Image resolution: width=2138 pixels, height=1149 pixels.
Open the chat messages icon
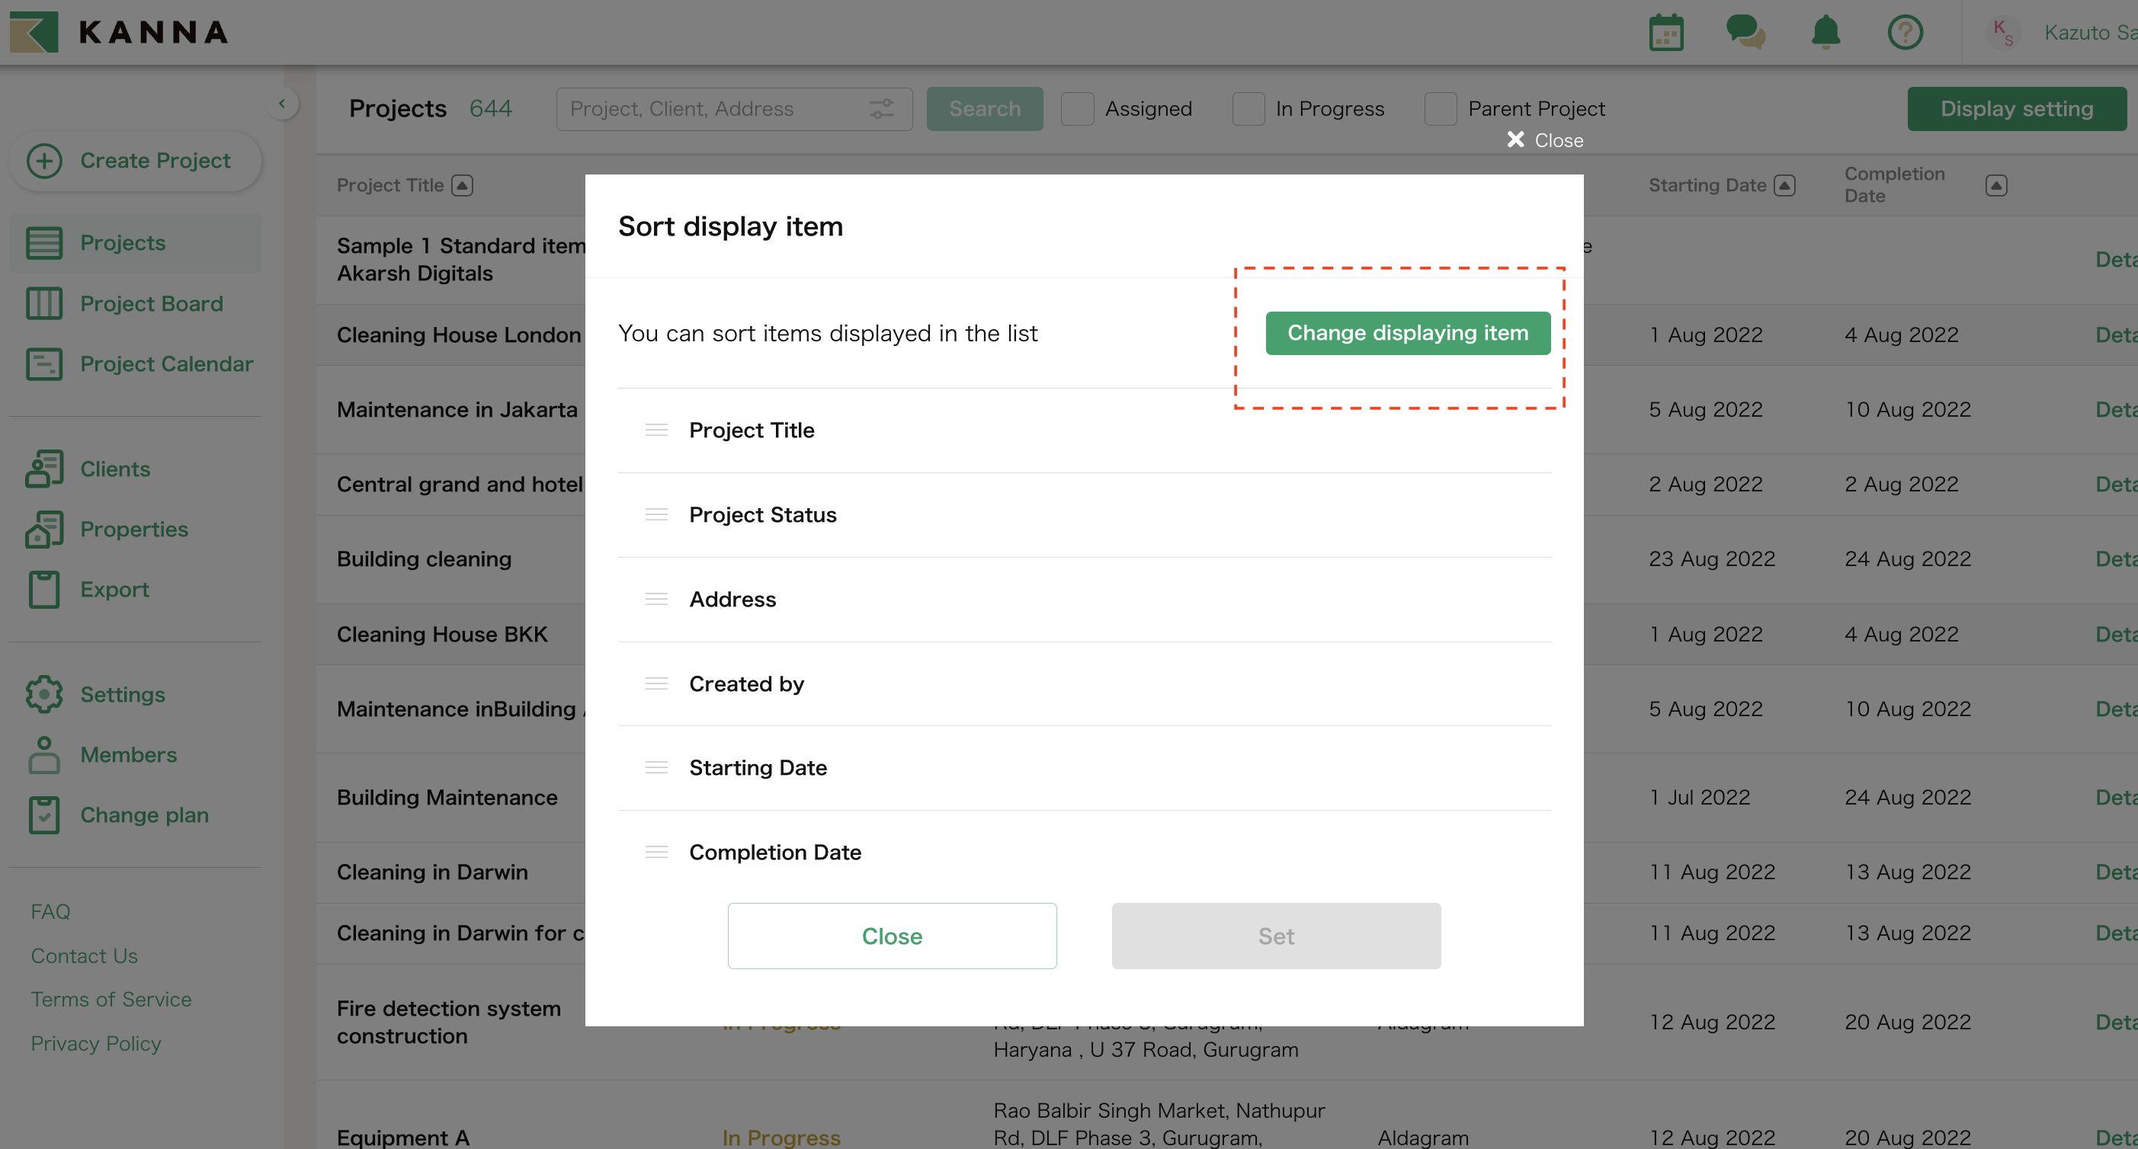[1745, 32]
